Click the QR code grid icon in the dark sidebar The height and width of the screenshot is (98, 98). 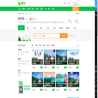pyautogui.click(x=96, y=86)
